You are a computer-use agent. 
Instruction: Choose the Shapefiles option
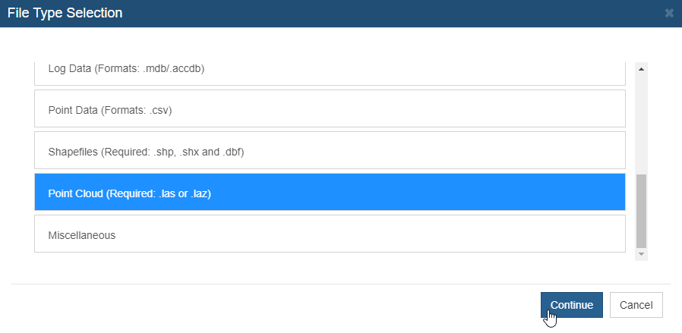330,150
